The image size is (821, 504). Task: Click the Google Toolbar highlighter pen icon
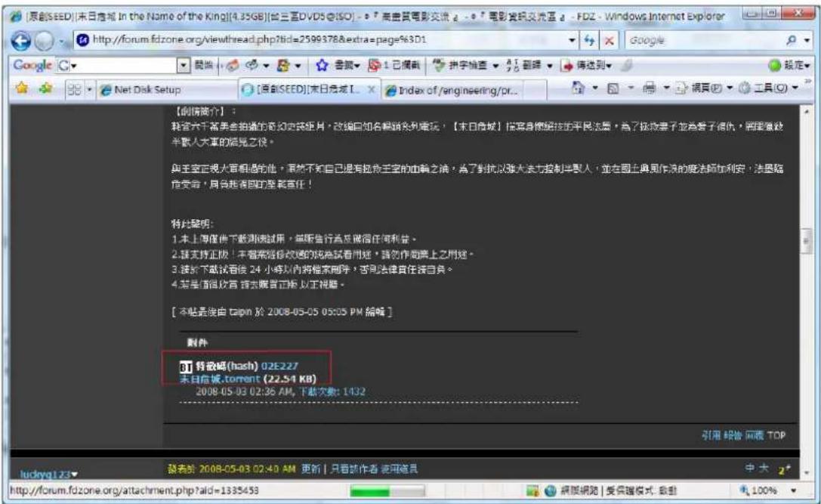click(627, 65)
